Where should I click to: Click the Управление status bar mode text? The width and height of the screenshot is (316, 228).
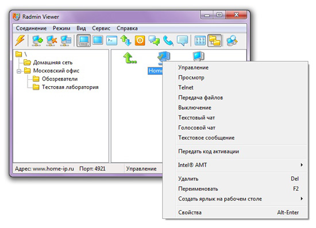(x=141, y=169)
